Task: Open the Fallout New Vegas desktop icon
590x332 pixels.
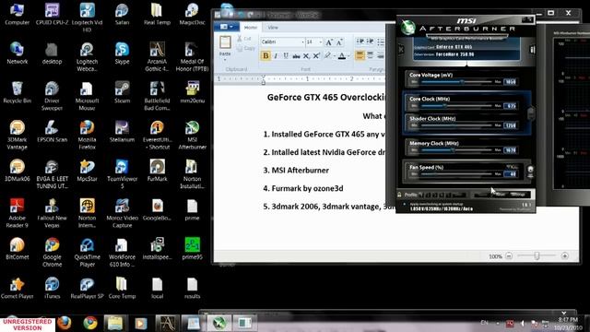Action: coord(52,213)
